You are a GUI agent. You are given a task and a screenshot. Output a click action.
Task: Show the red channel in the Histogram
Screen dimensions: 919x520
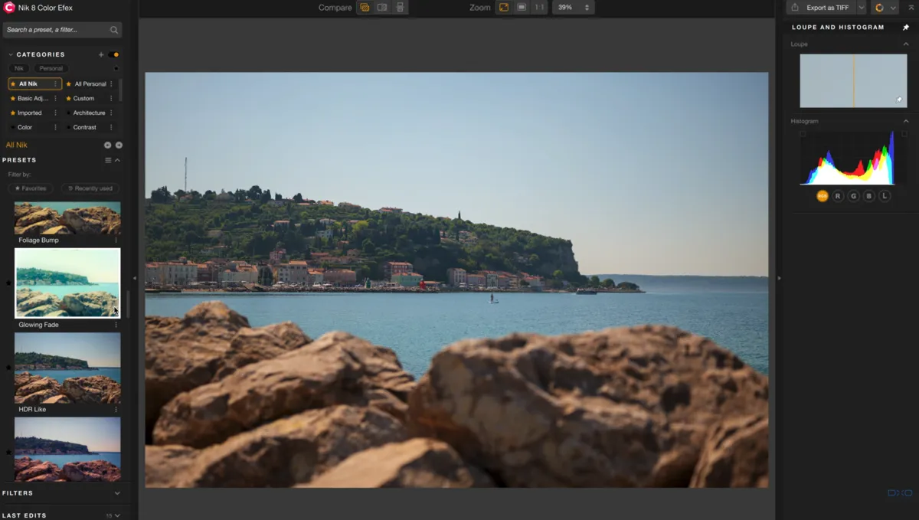(x=837, y=195)
